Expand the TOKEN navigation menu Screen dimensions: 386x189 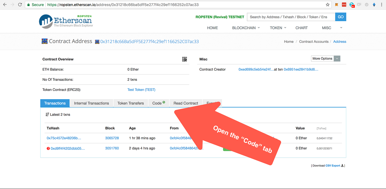[278, 28]
